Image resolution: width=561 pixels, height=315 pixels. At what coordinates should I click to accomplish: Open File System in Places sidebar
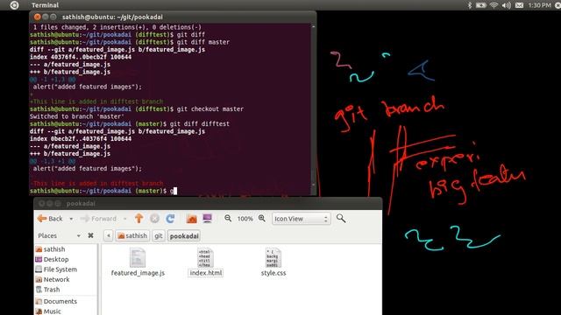click(56, 269)
